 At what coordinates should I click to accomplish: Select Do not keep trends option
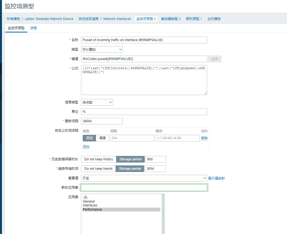[98, 168]
